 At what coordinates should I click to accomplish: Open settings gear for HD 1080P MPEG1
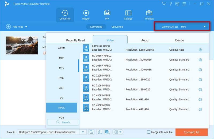200,70
